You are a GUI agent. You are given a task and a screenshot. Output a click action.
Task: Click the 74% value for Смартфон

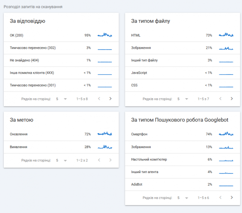coord(209,134)
